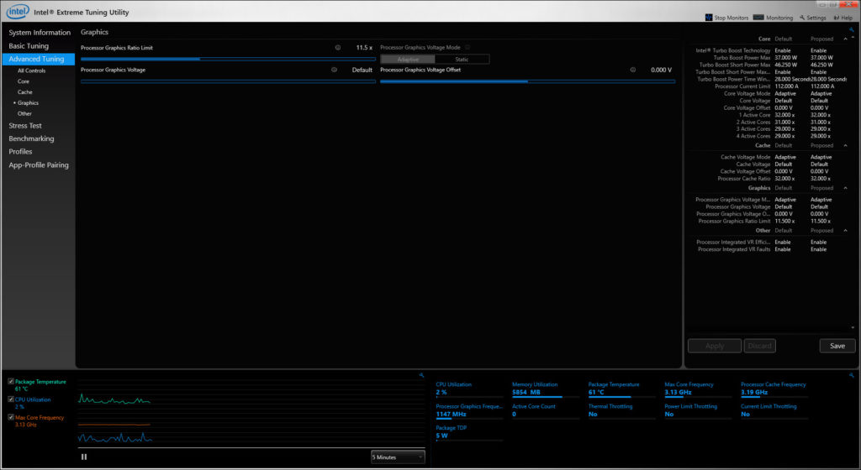The image size is (861, 470).
Task: Pause the monitoring graph
Action: pyautogui.click(x=84, y=457)
